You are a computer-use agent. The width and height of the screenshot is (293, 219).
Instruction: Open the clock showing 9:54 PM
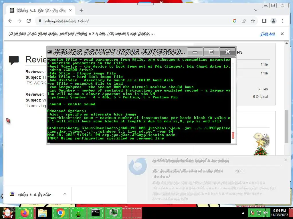click(x=280, y=213)
